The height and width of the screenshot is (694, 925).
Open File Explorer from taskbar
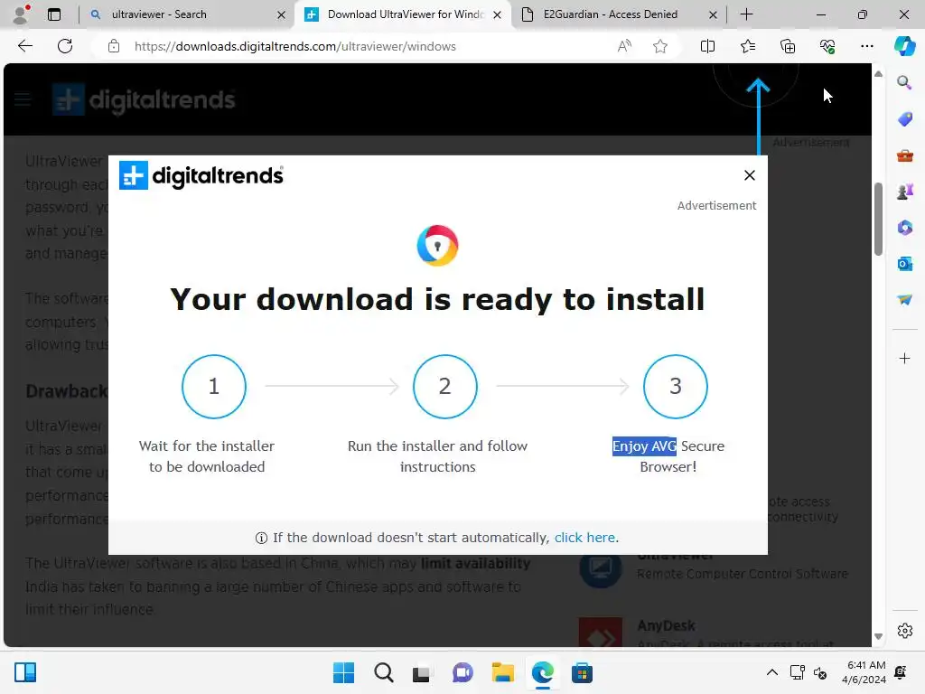point(502,672)
